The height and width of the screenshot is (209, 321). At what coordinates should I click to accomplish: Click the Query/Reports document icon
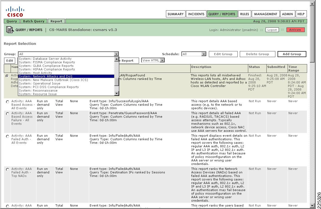coord(10,30)
